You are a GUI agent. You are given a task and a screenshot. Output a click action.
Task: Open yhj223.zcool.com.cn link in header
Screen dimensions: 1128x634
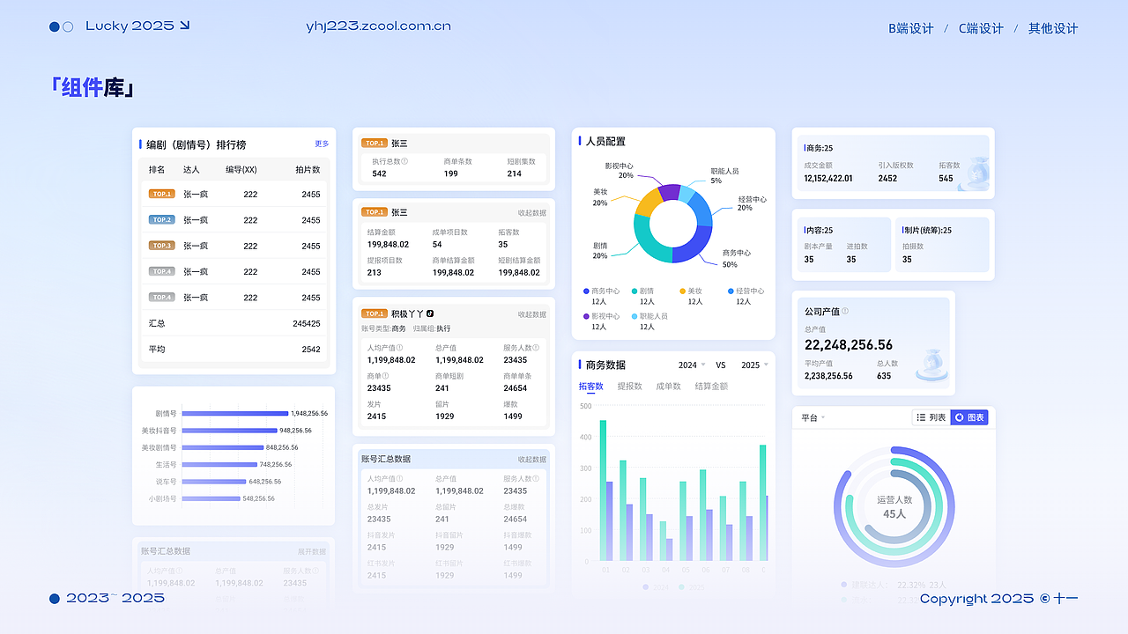[x=379, y=26]
